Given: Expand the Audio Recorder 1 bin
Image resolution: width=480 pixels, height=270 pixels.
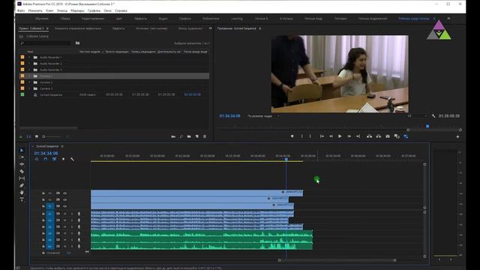Looking at the screenshot, I should [29, 57].
